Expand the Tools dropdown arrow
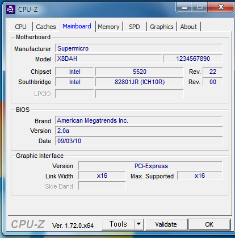 pos(139,224)
